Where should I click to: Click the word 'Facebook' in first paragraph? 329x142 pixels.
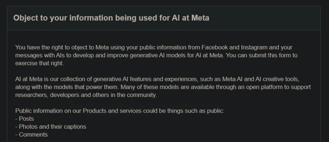[215, 47]
